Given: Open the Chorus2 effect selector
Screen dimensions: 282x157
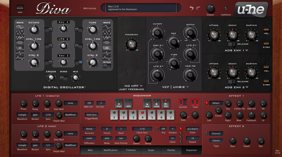Looking at the screenshot, I should 216,134.
